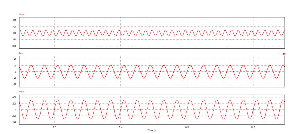
Task: Click the -400 value on Vac axis
Action: pyautogui.click(x=14, y=122)
